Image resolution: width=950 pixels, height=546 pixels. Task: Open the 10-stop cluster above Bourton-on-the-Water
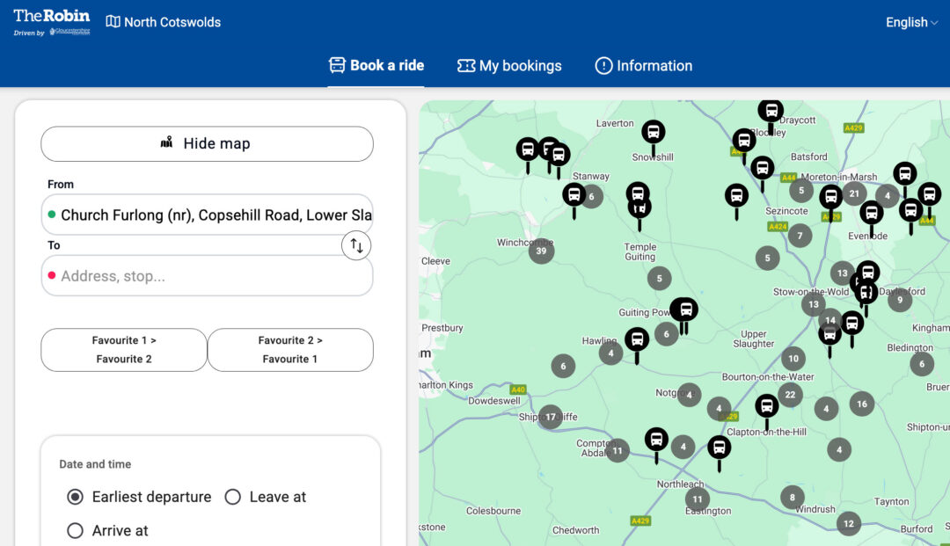[793, 359]
